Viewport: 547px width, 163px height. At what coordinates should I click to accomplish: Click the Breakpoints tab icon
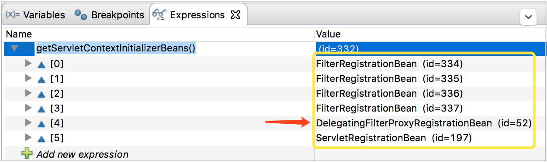81,15
